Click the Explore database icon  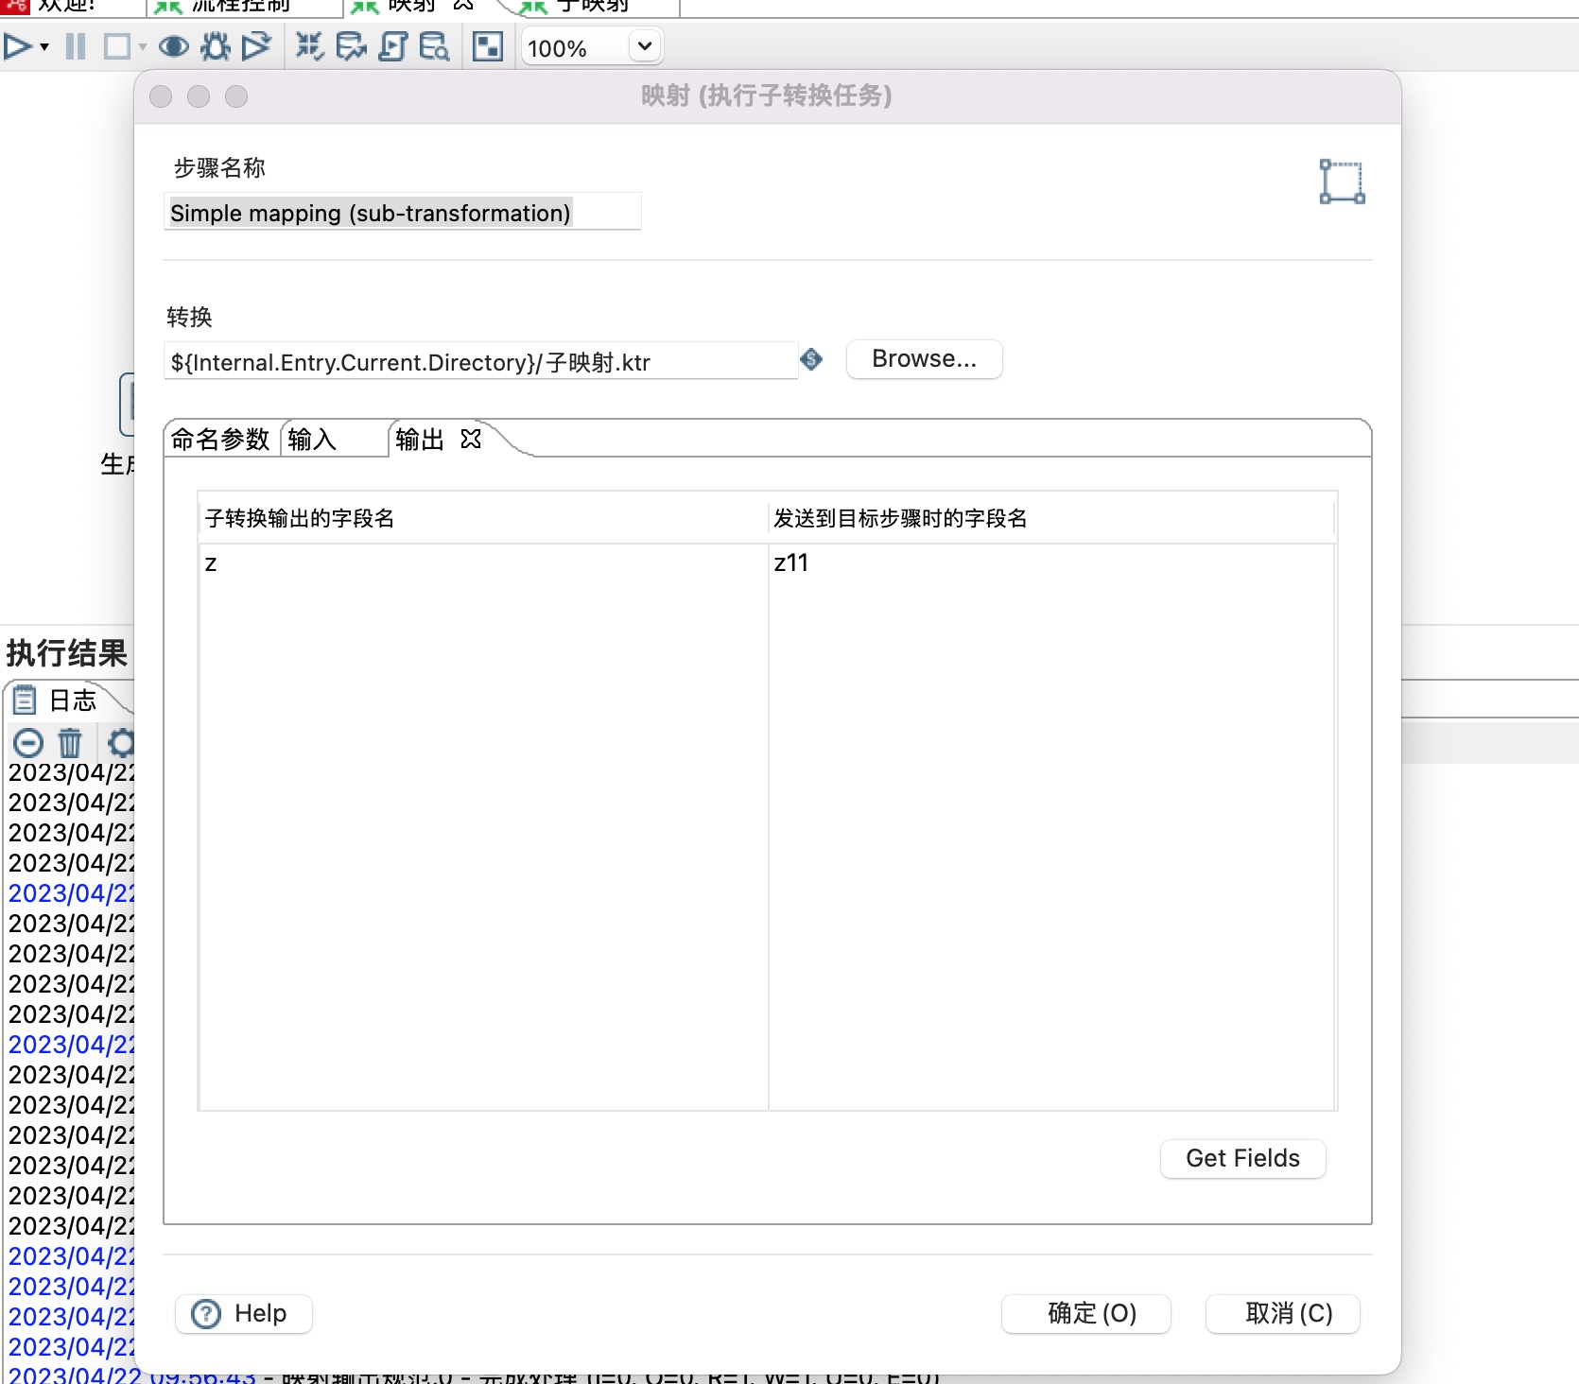434,46
